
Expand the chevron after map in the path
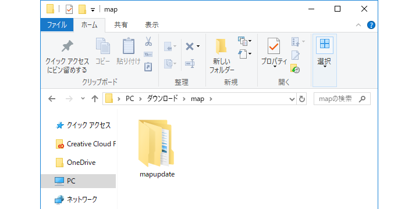[x=211, y=99]
